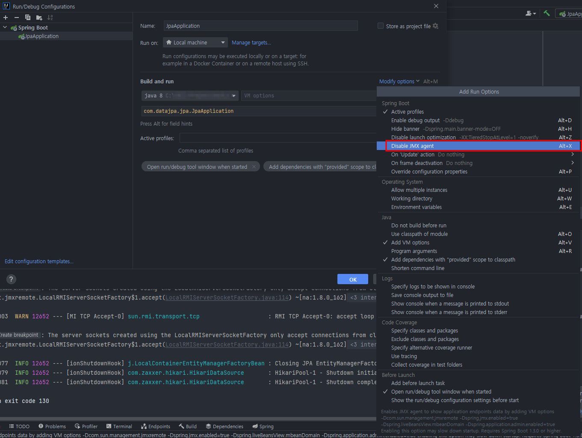Image resolution: width=582 pixels, height=438 pixels.
Task: Click the VM options field
Action: point(309,96)
